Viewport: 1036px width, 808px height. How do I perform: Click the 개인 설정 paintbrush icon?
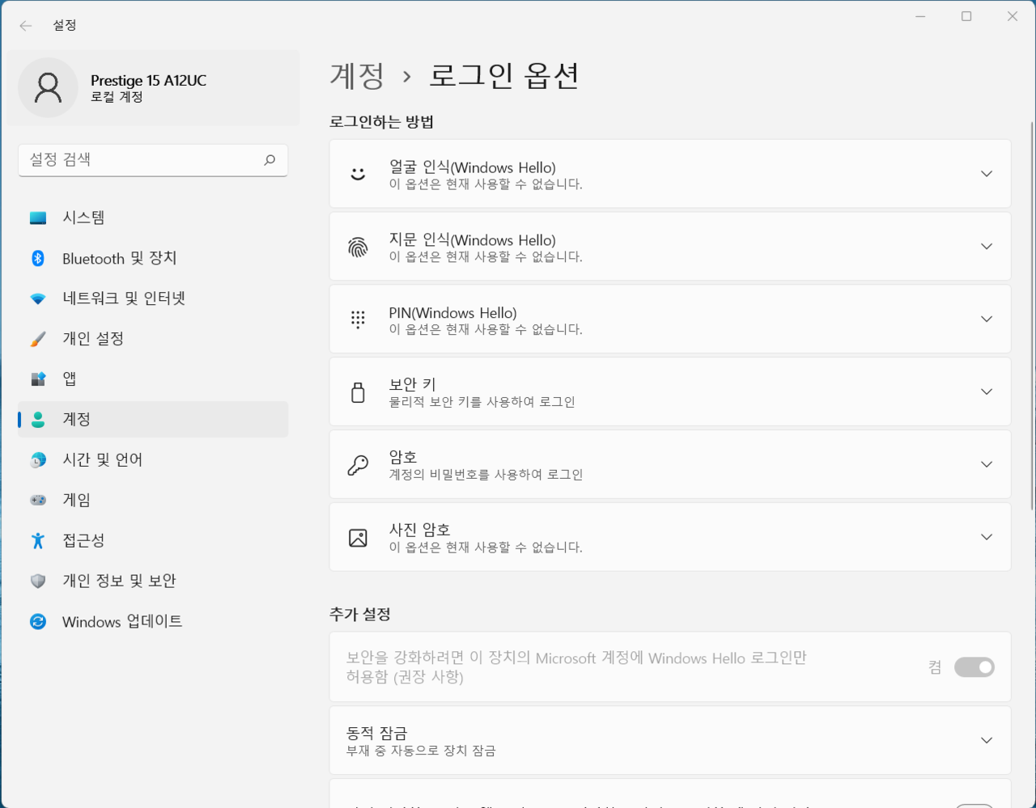(x=38, y=339)
